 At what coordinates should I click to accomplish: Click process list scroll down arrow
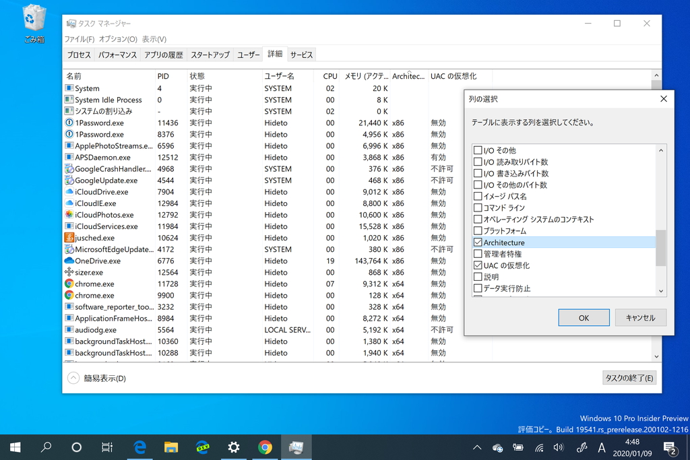(656, 357)
